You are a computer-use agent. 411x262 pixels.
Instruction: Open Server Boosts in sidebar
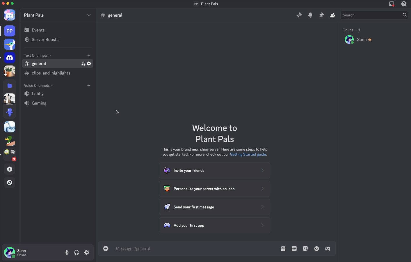click(x=58, y=40)
